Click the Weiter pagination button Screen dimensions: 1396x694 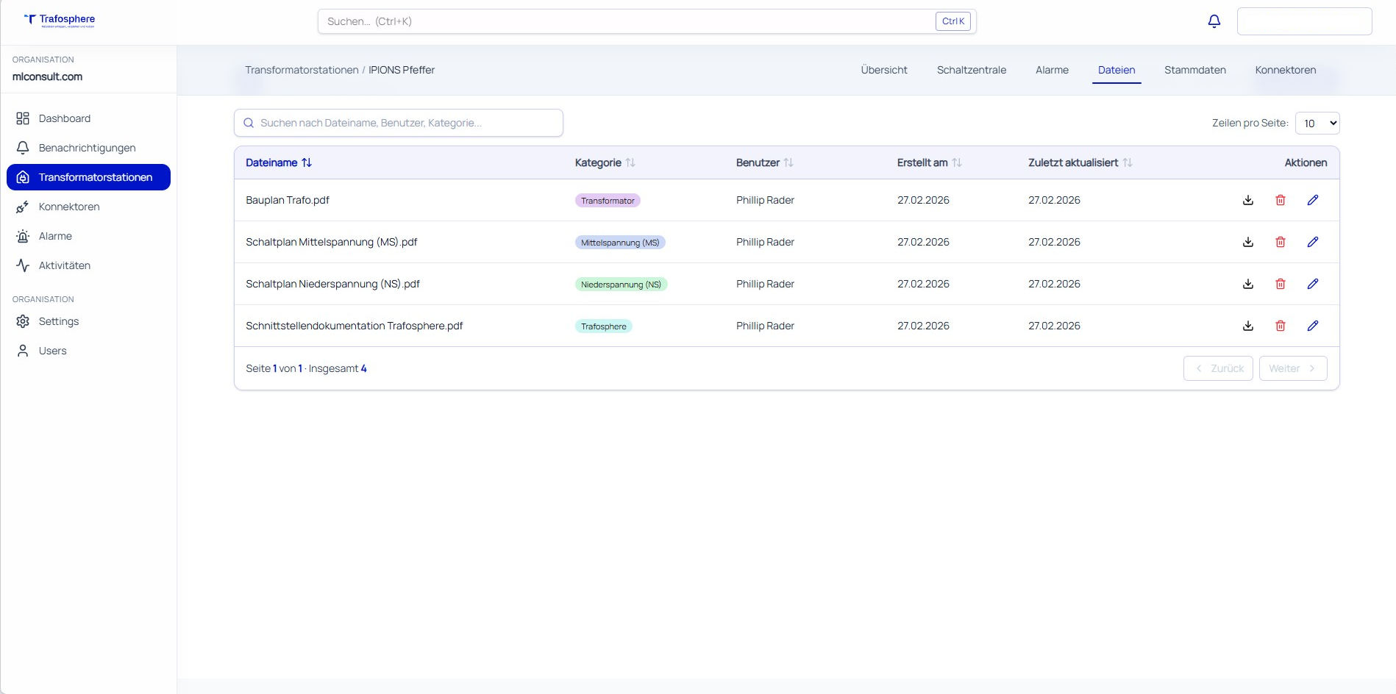tap(1292, 368)
